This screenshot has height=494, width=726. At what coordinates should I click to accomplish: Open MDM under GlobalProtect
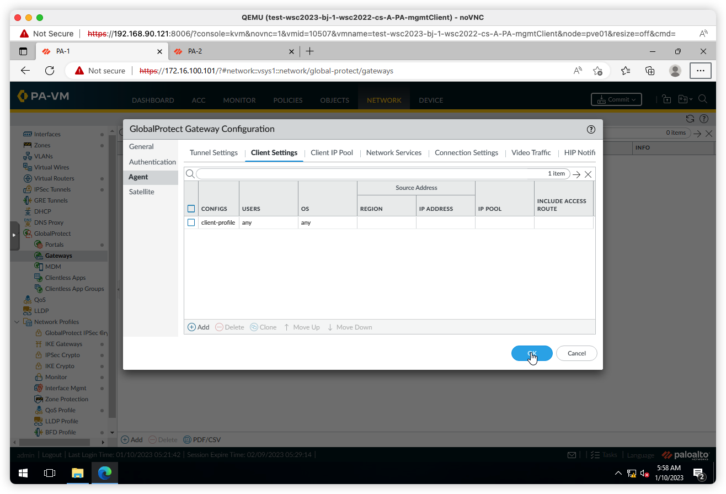pos(53,267)
